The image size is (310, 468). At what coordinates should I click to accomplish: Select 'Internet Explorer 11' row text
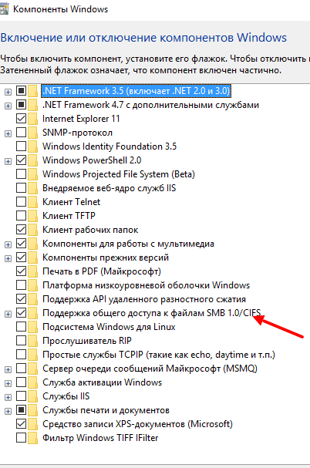(x=81, y=119)
